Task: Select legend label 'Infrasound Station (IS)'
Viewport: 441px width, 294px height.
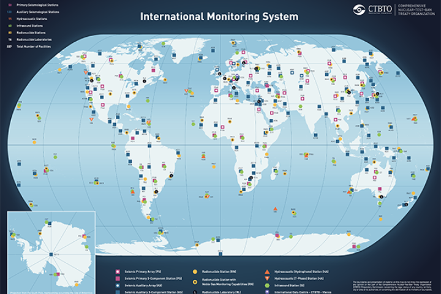Action: click(x=289, y=285)
